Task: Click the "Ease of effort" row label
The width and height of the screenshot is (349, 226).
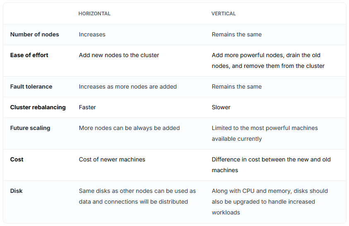Action: point(29,55)
